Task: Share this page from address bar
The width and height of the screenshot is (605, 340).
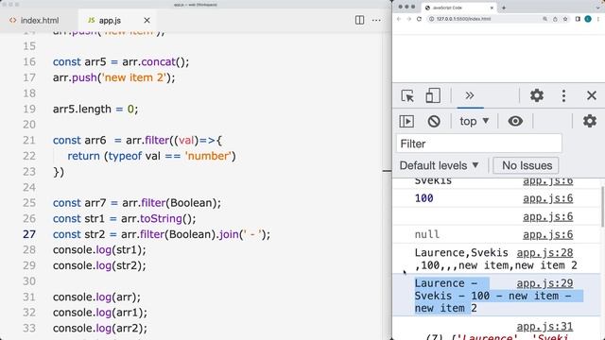Action: tap(555, 19)
